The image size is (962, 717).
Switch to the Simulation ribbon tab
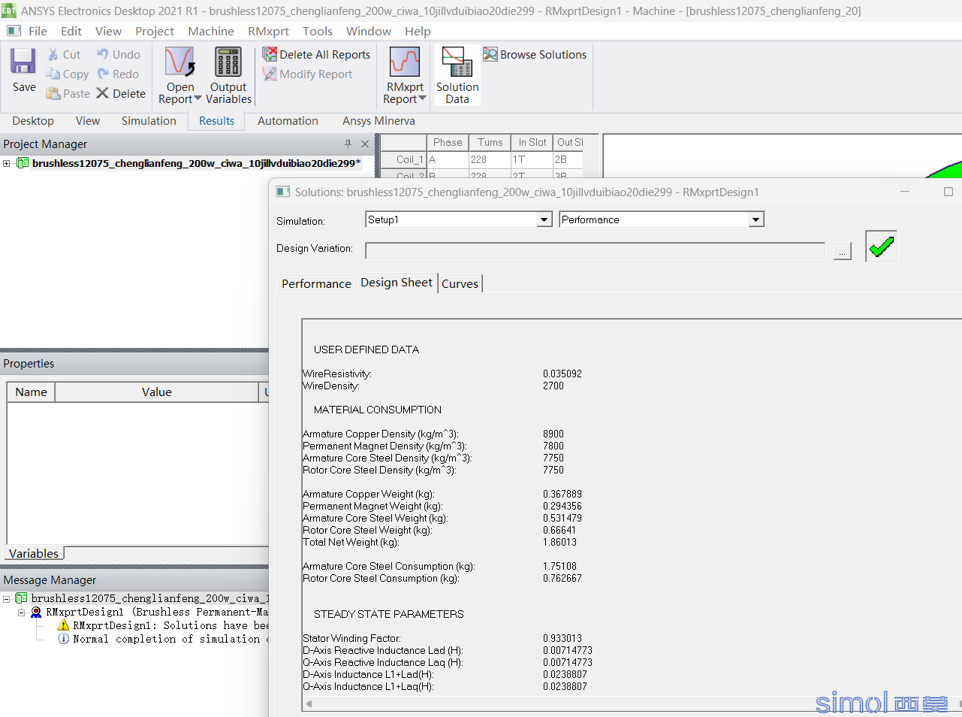coord(149,121)
